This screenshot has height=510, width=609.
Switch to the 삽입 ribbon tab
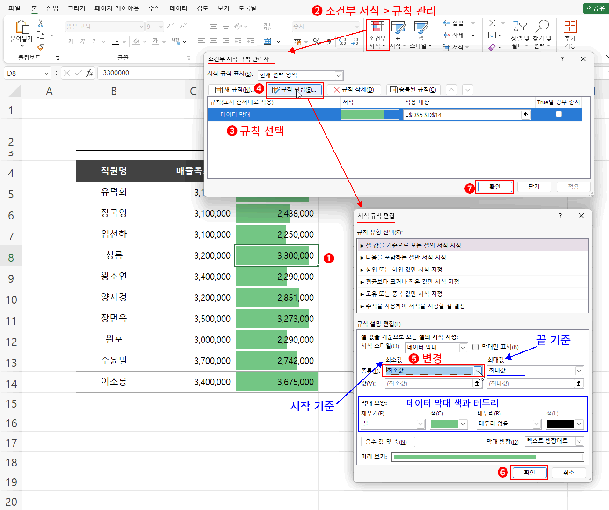tap(52, 8)
